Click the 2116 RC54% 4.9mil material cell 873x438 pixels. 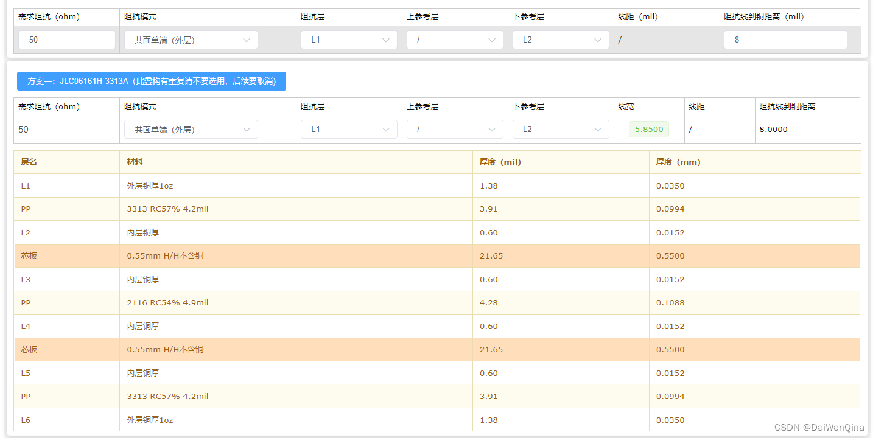tap(296, 302)
